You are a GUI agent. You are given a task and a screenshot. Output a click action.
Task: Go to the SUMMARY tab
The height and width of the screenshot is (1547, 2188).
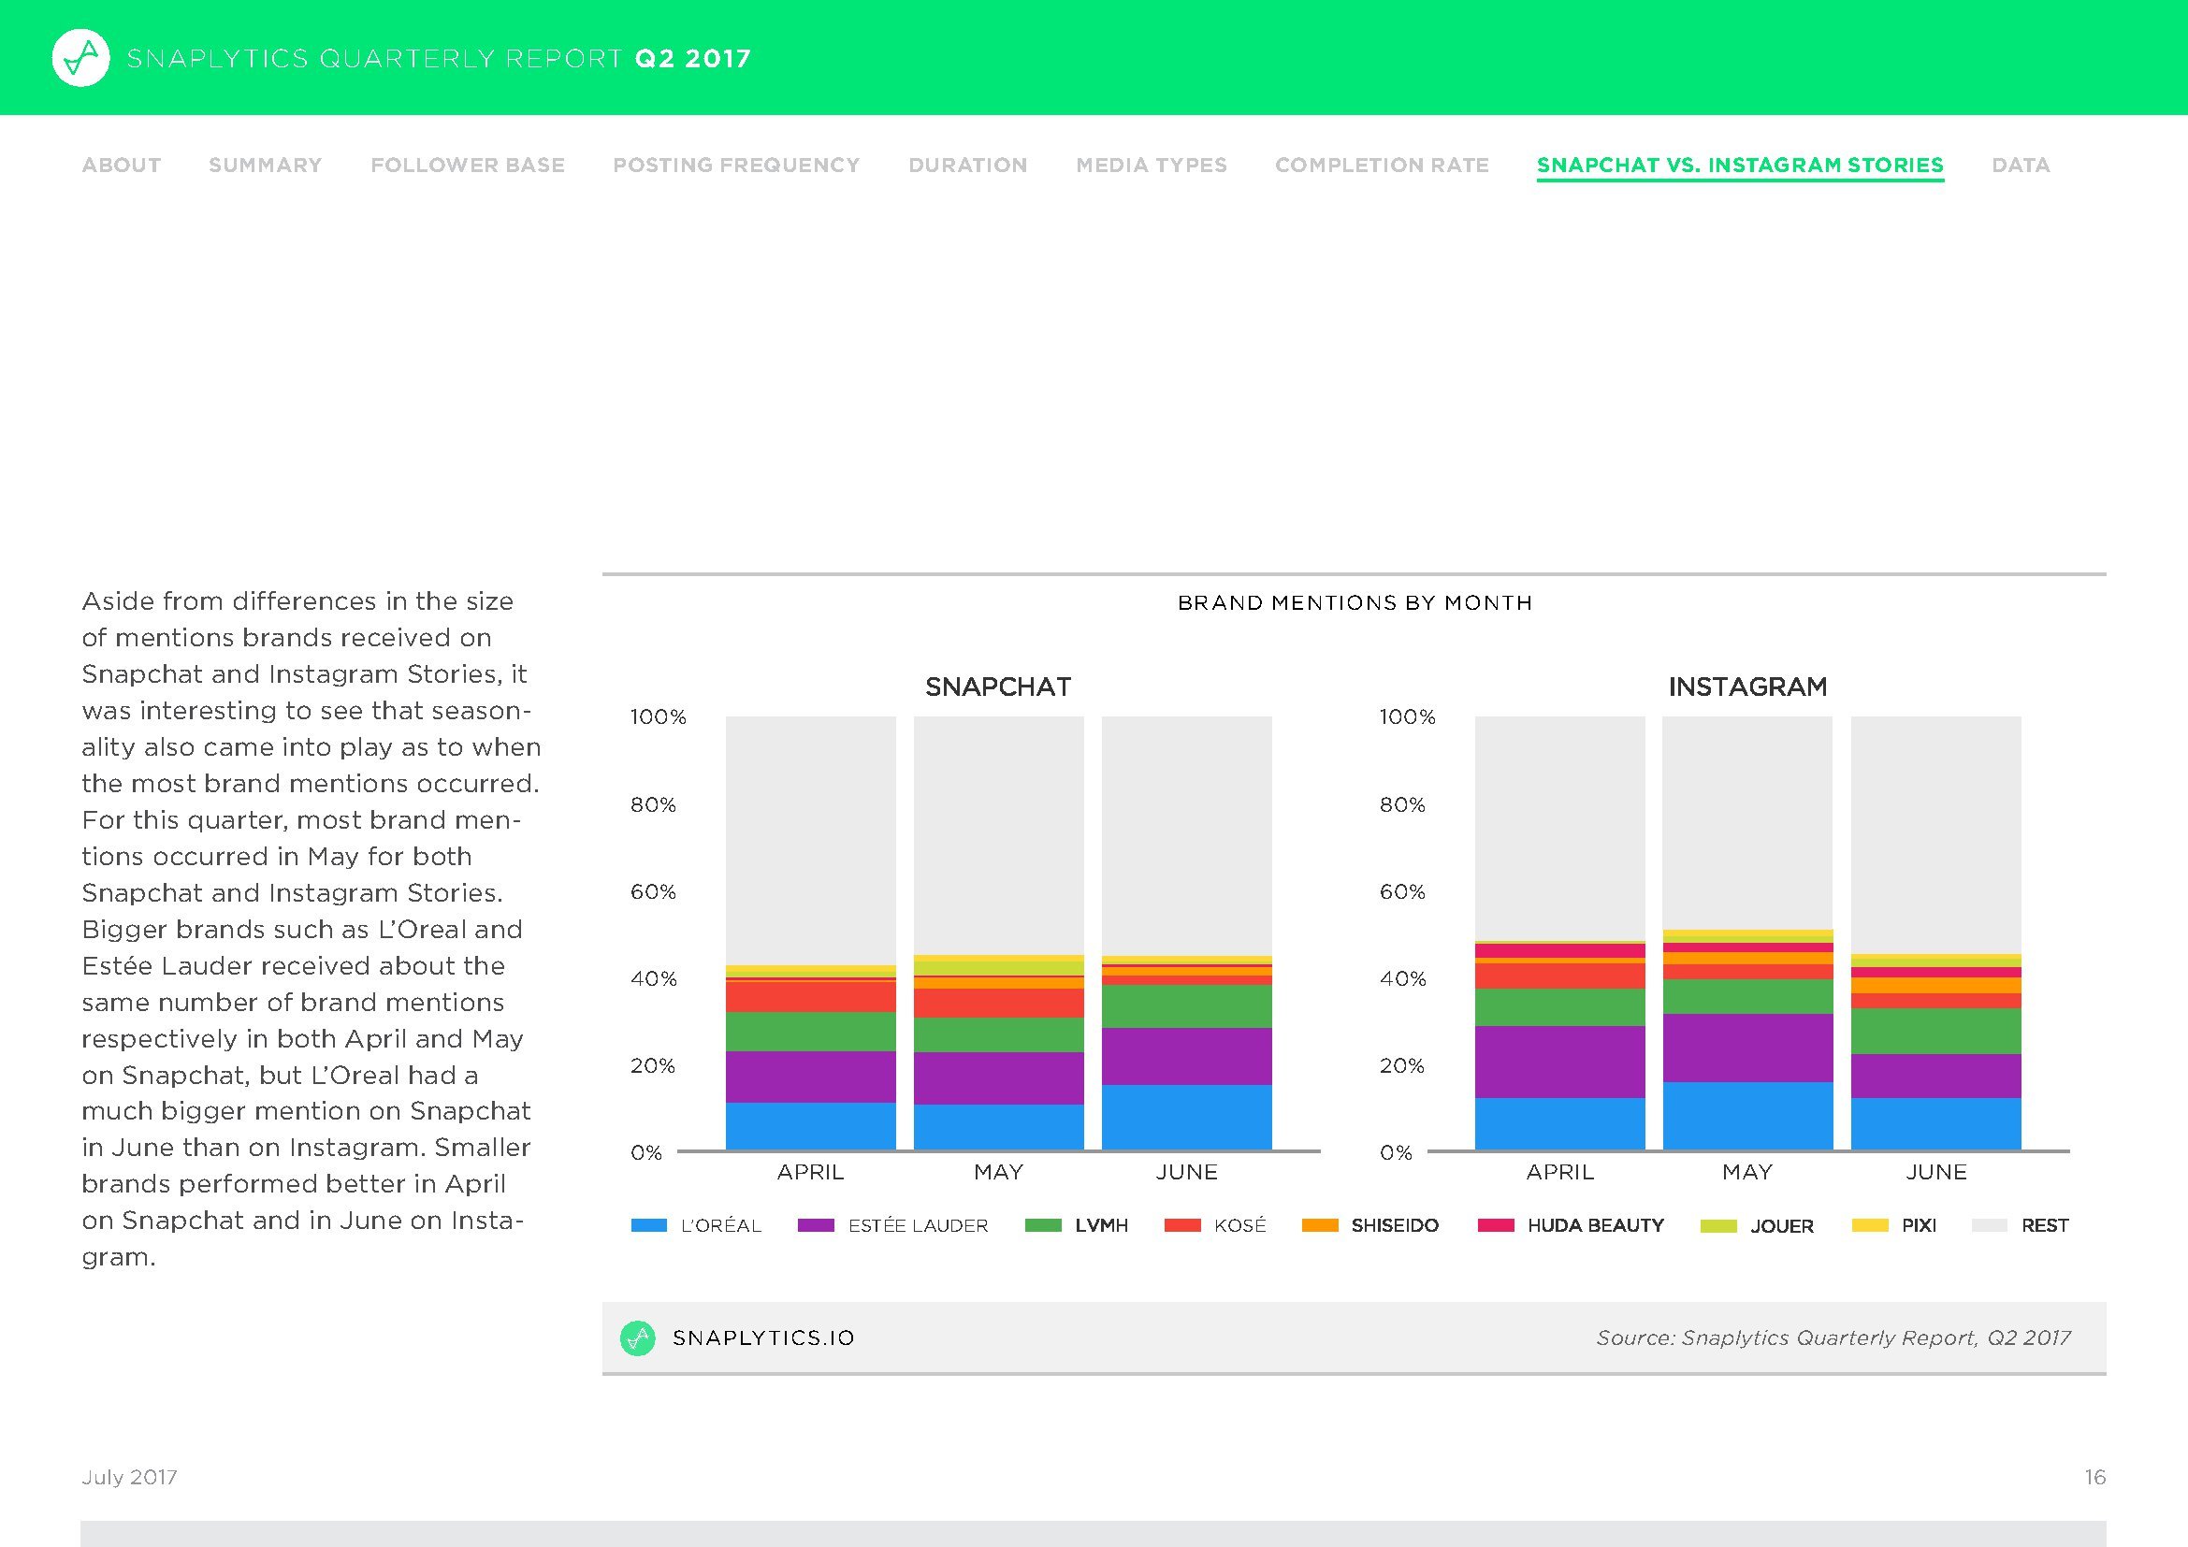[265, 165]
